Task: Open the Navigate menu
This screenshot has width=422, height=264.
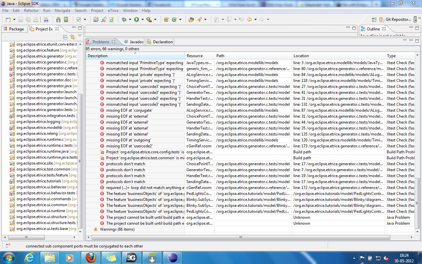Action: click(x=62, y=11)
